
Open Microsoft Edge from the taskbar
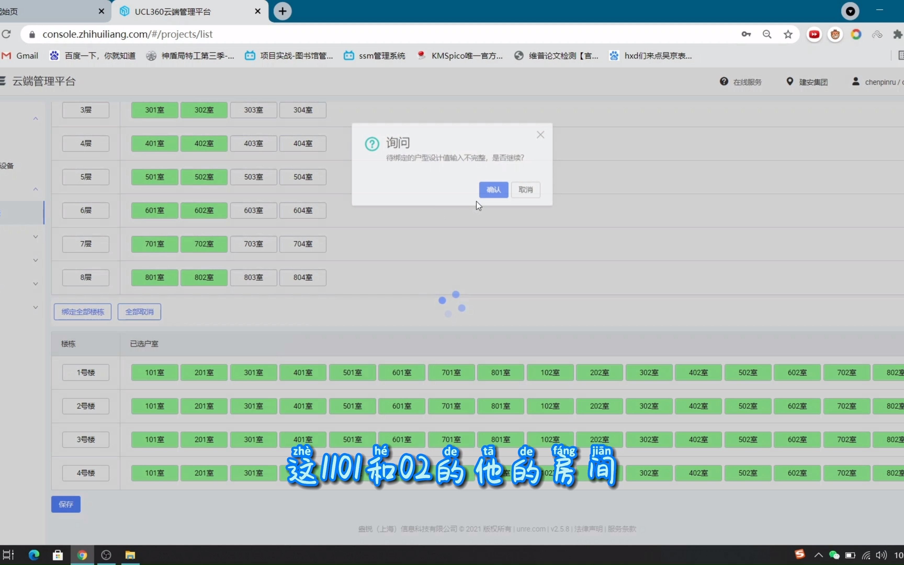tap(34, 555)
